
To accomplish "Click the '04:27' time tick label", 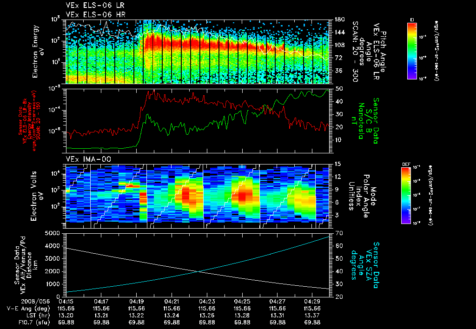I will tap(278, 302).
